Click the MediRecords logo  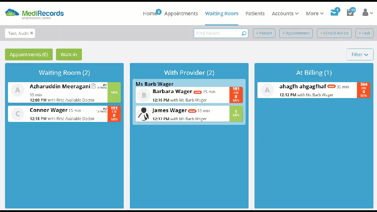coord(34,14)
